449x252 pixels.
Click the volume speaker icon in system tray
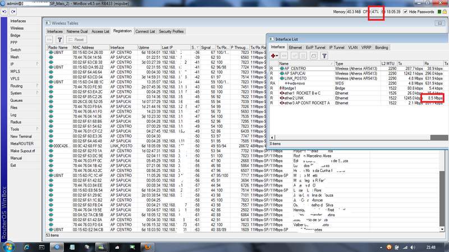point(413,248)
